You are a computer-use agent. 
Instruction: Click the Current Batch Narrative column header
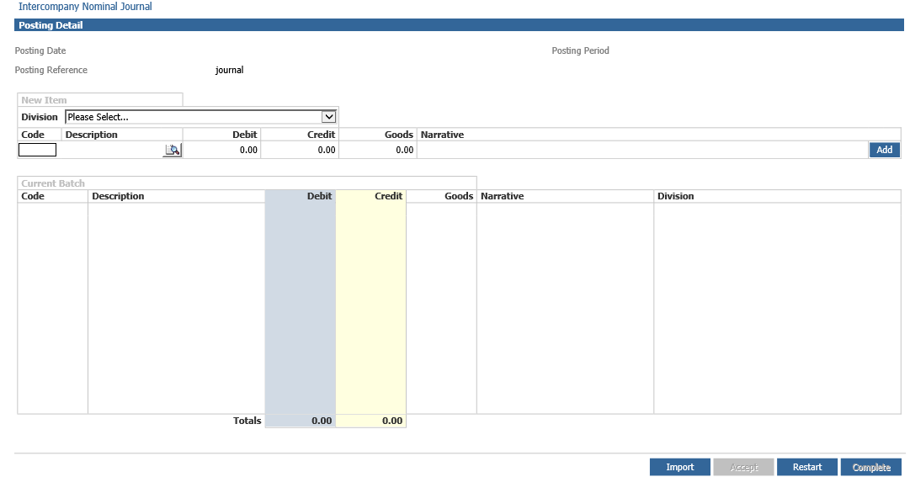(x=502, y=196)
